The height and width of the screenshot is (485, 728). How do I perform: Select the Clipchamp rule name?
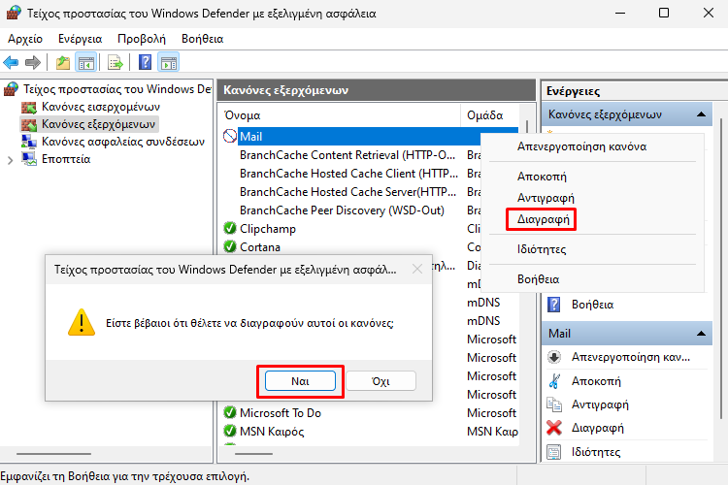268,229
